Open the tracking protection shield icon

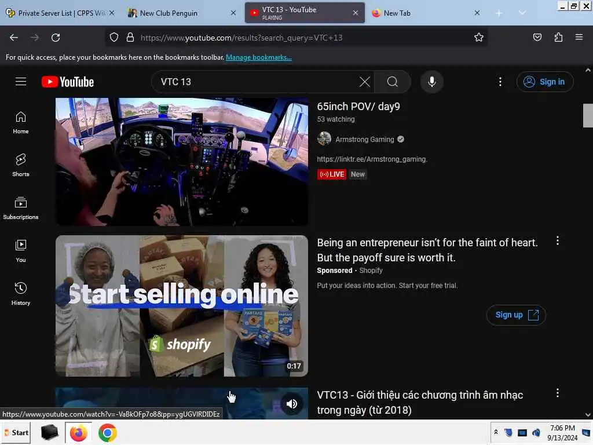(114, 38)
